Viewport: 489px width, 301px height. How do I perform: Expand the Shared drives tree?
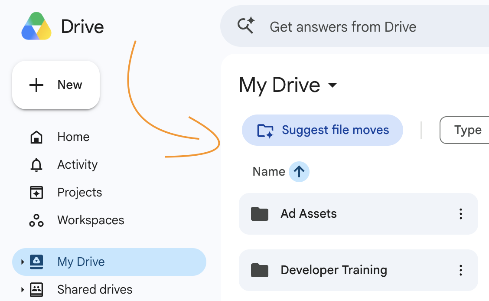(x=22, y=289)
